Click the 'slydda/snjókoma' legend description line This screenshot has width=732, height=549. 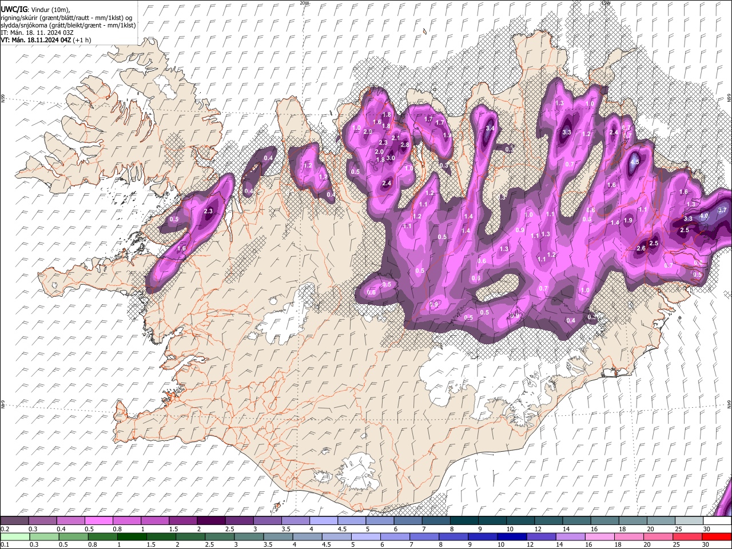tap(68, 25)
